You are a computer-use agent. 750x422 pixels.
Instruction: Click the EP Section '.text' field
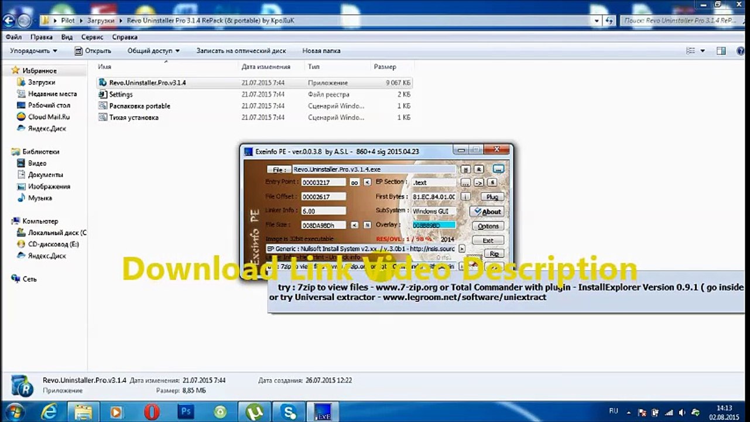tap(433, 182)
